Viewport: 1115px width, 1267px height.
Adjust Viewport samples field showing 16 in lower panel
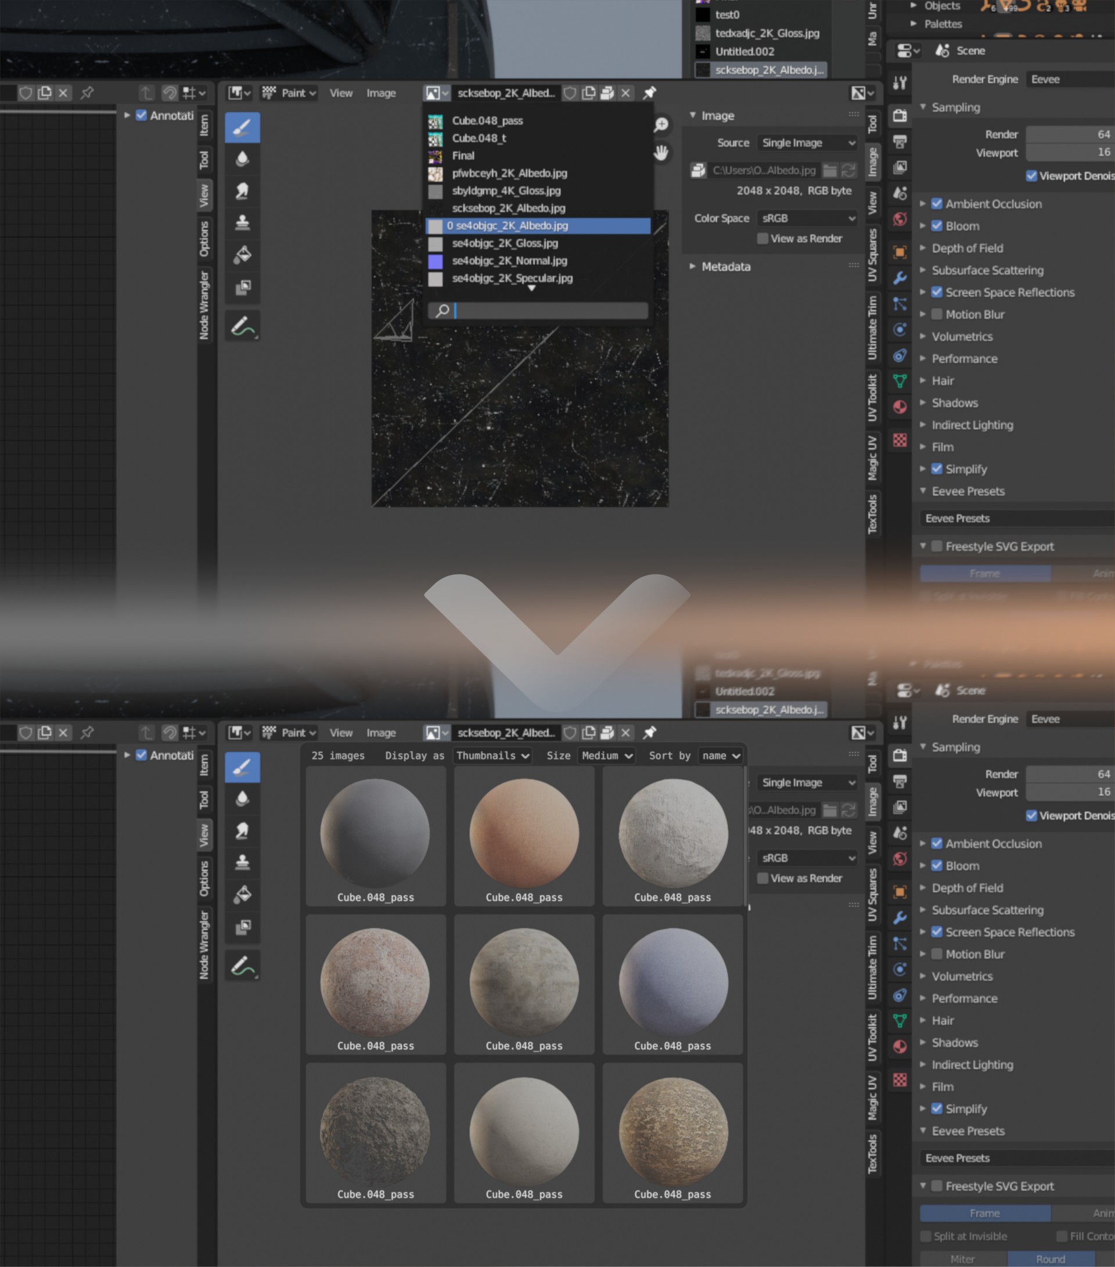point(1070,792)
